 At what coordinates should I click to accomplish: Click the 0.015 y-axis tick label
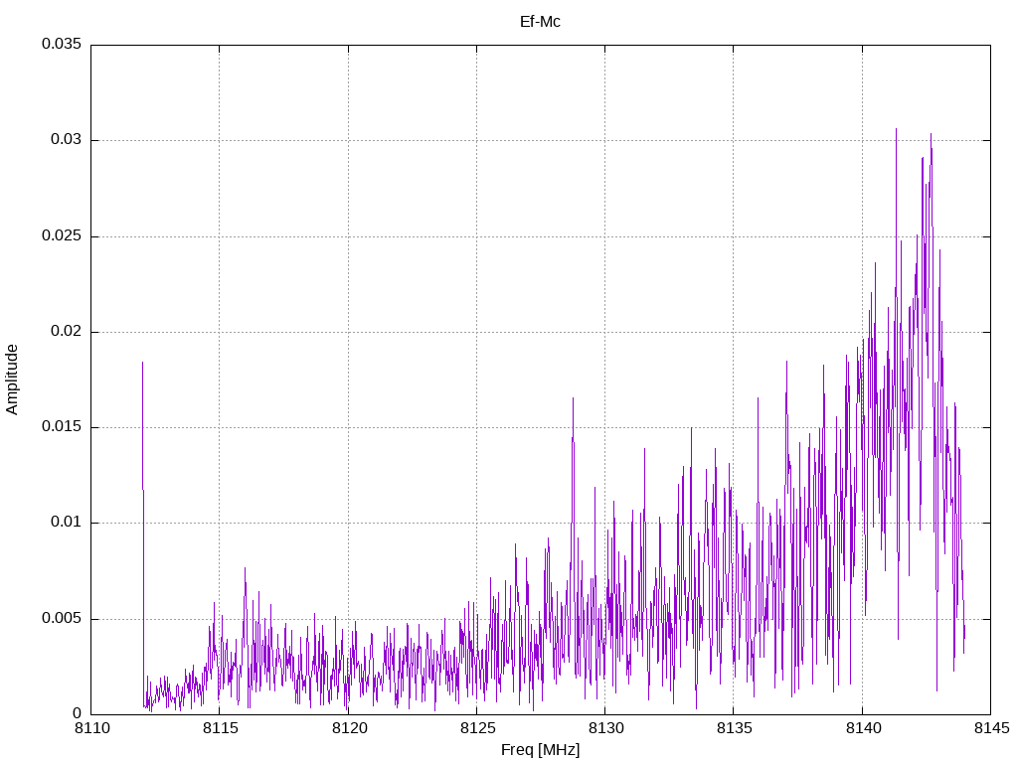(x=60, y=427)
